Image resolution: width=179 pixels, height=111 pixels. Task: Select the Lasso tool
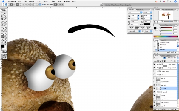pos(2,16)
